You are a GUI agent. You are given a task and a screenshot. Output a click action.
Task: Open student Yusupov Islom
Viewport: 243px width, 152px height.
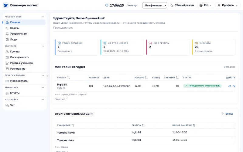point(66,140)
